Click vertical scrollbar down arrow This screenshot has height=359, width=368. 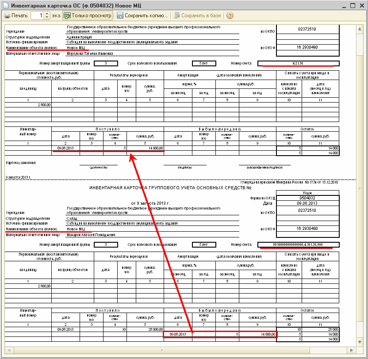(x=360, y=342)
